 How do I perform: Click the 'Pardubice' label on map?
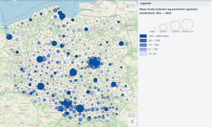pos(25,110)
